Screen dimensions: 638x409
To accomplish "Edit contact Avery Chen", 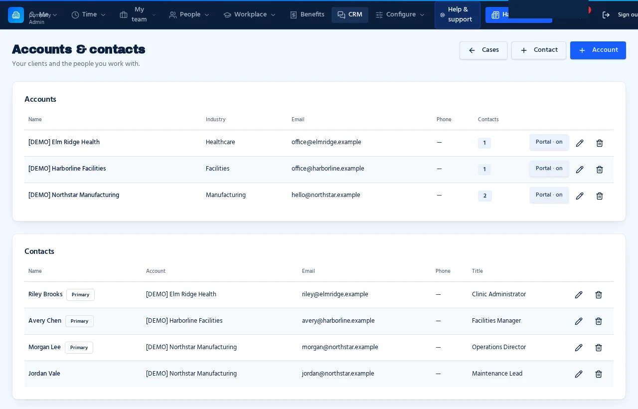I will click(x=579, y=321).
